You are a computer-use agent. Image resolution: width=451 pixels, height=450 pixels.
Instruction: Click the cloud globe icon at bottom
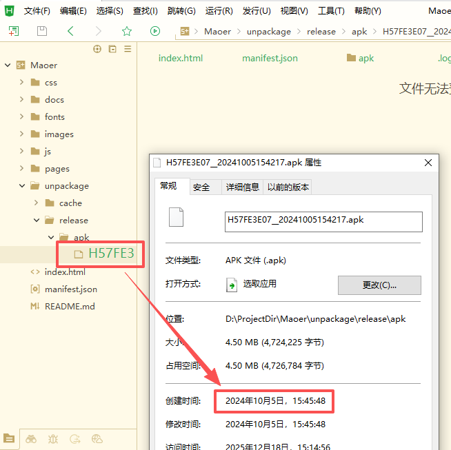[x=97, y=439]
